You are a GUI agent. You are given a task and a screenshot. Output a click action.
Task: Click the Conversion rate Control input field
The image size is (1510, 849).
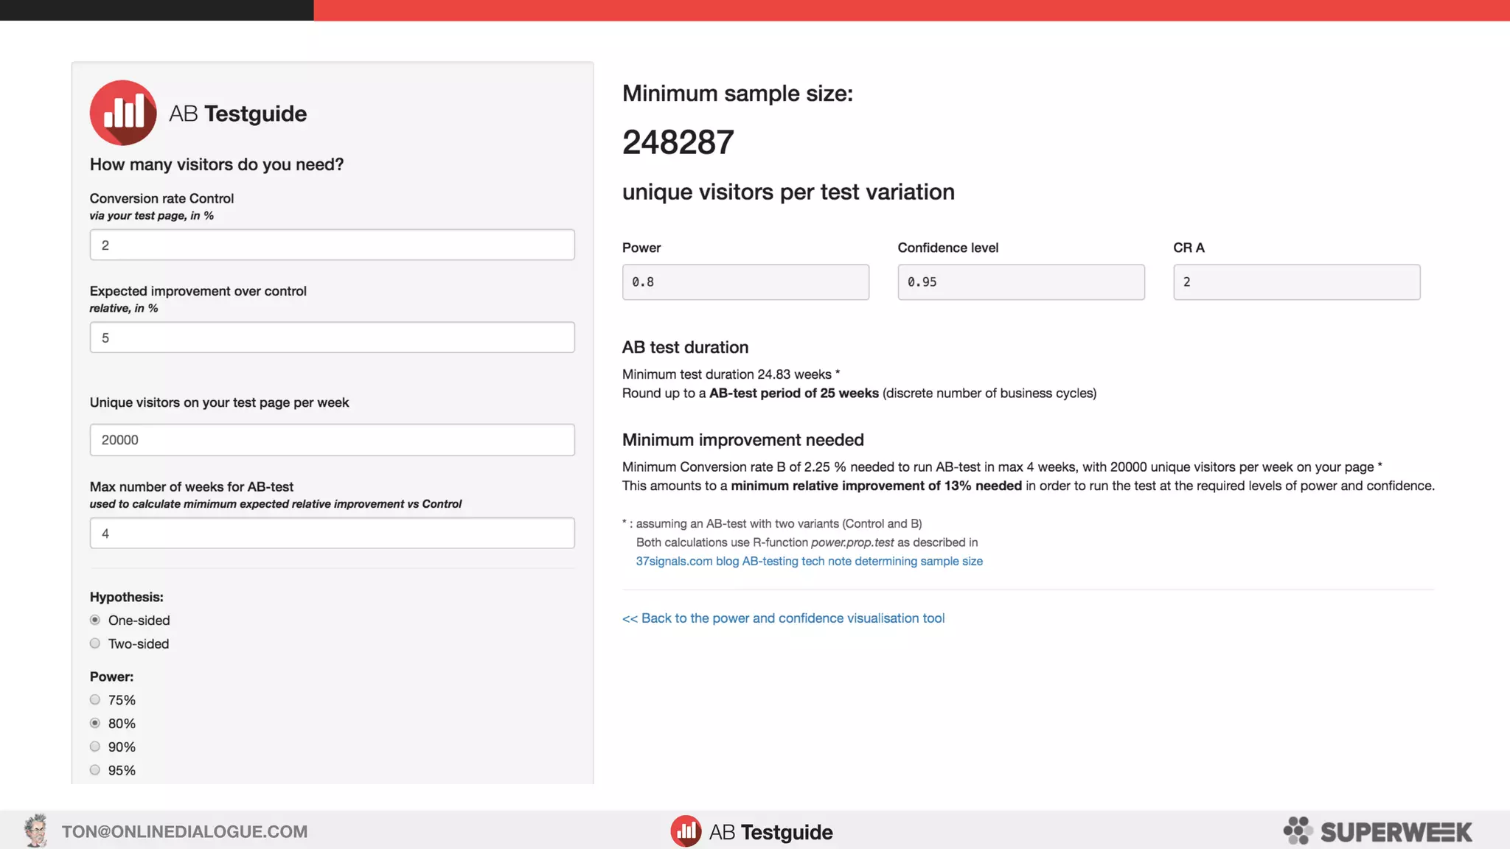[332, 245]
